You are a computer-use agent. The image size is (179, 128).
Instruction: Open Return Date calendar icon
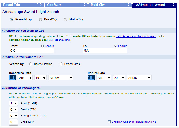point(91,78)
